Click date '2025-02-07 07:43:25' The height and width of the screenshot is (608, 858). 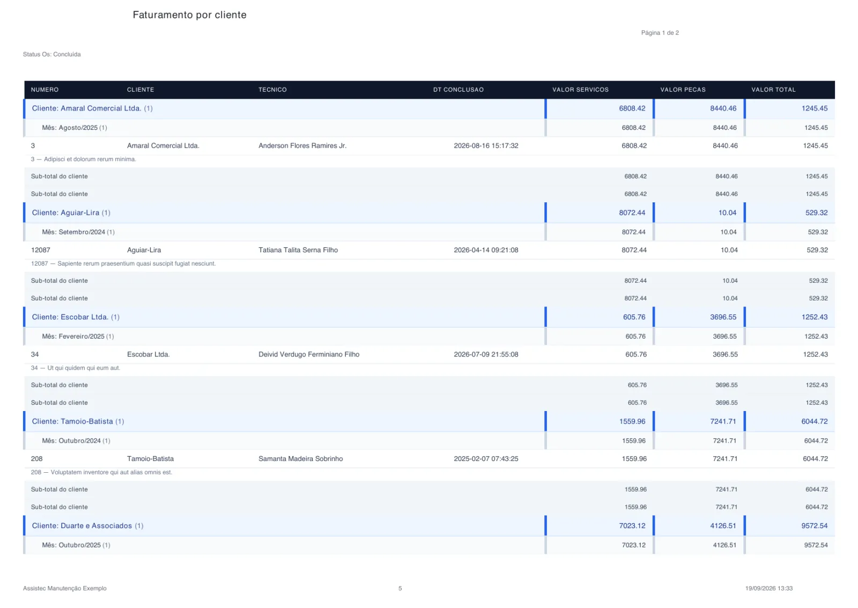(x=486, y=459)
